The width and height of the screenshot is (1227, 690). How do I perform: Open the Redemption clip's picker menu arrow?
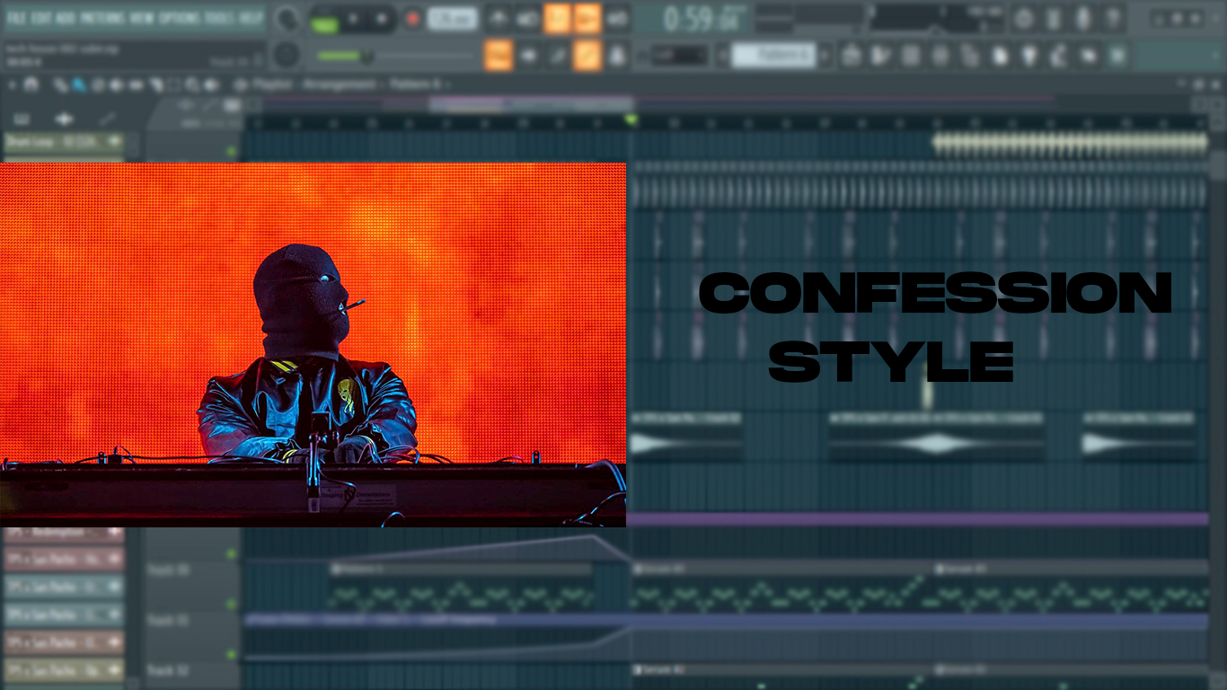click(x=115, y=533)
